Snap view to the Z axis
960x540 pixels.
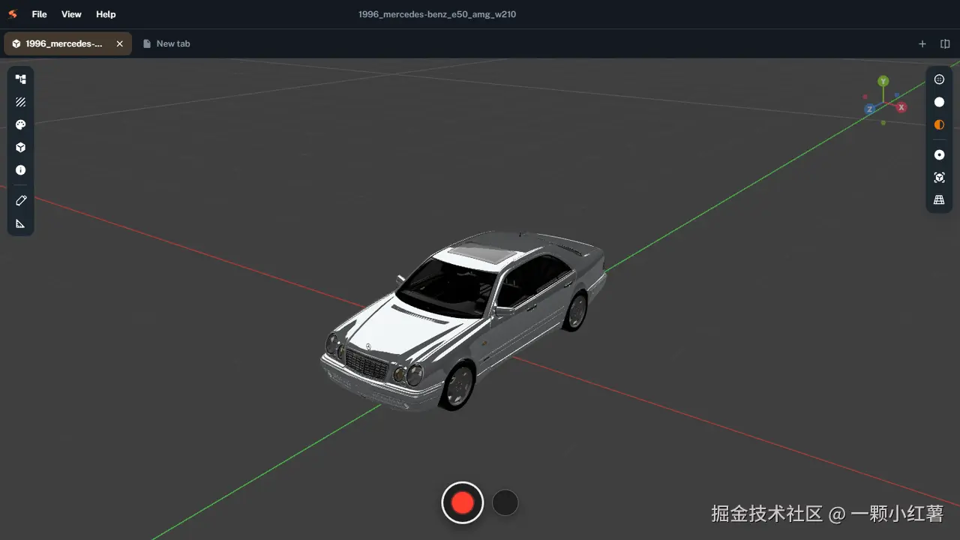(x=870, y=109)
